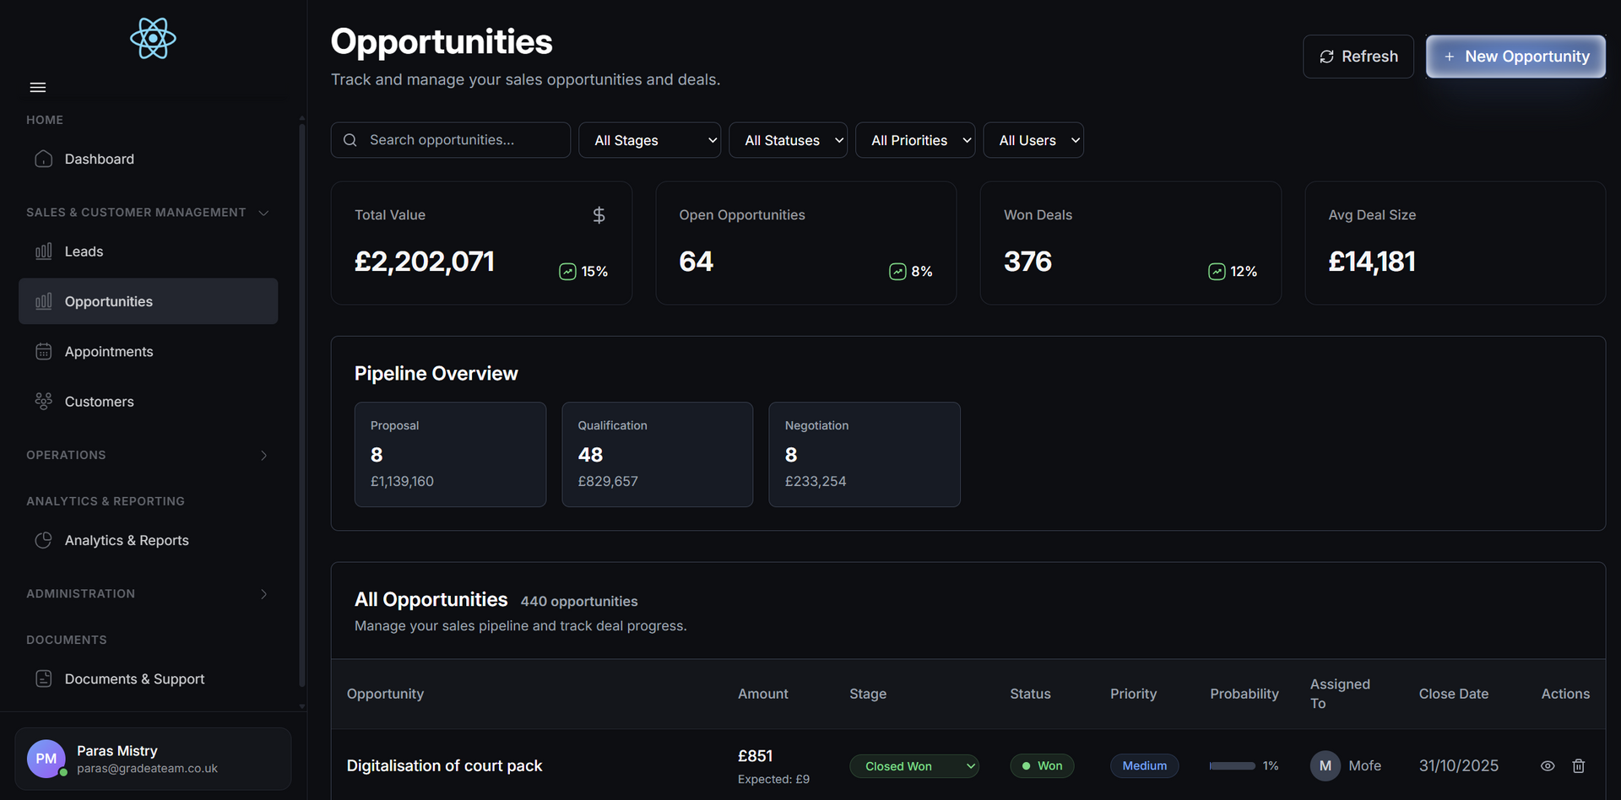
Task: Click the Documents & Support file icon
Action: pos(43,678)
